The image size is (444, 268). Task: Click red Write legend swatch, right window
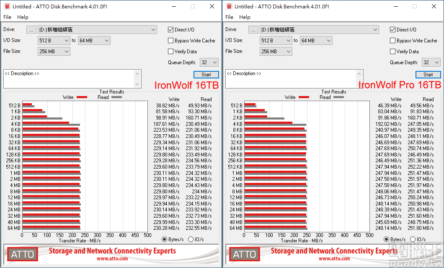click(304, 97)
